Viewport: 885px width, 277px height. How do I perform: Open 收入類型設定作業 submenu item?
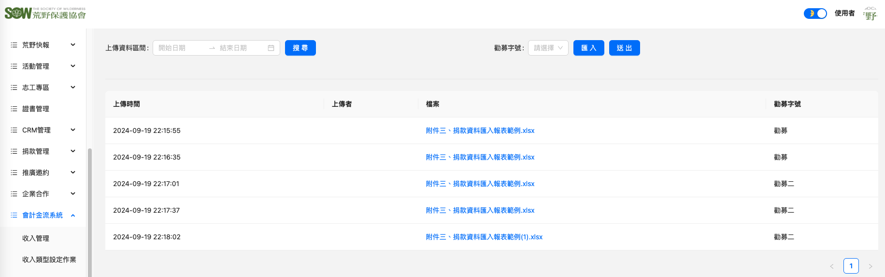pyautogui.click(x=49, y=260)
